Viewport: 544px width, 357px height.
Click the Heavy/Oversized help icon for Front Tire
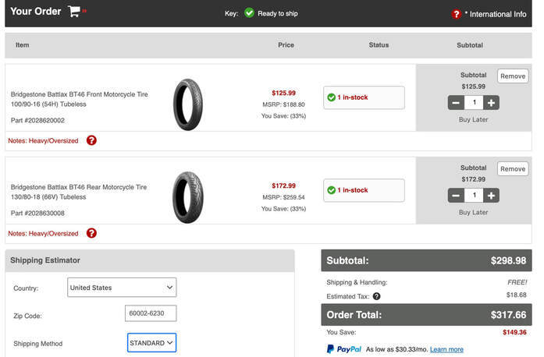click(91, 140)
